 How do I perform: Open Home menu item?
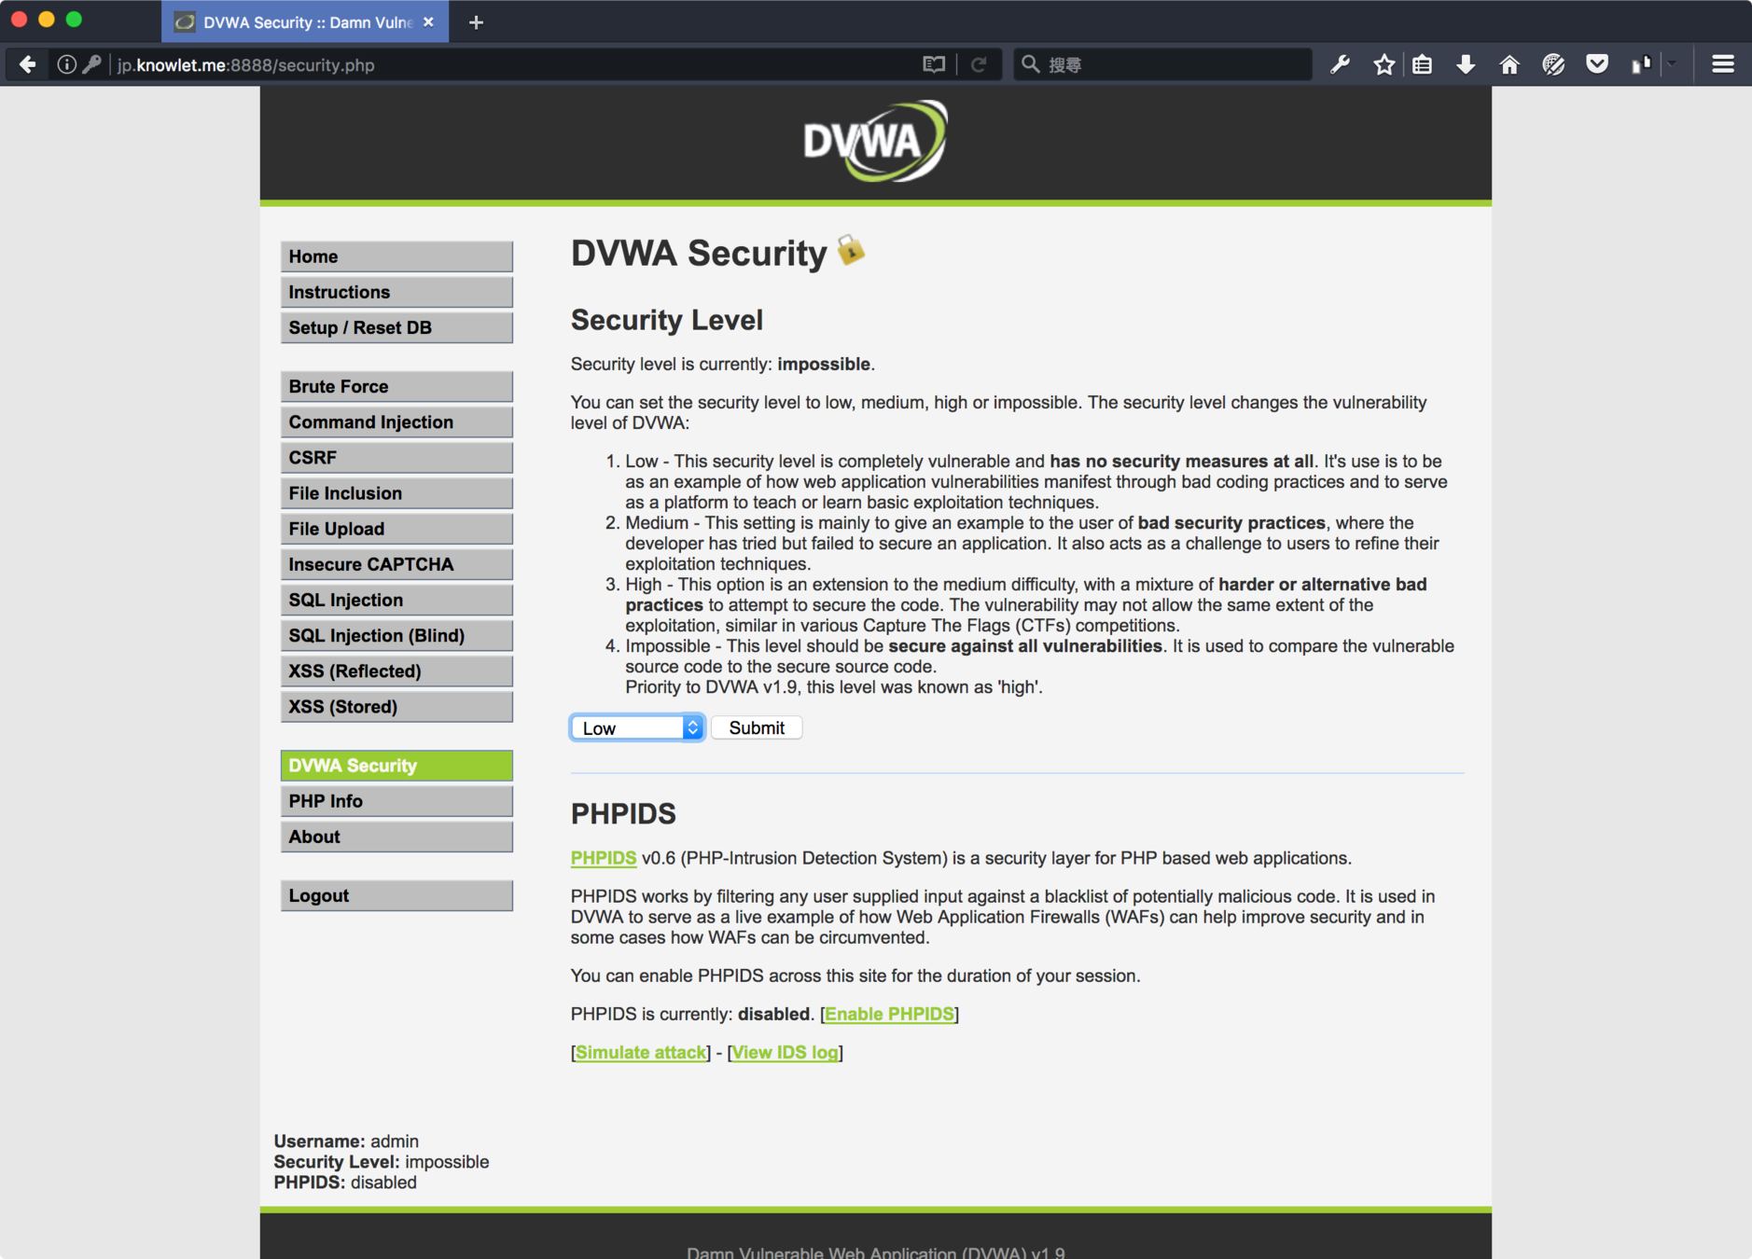click(x=396, y=256)
